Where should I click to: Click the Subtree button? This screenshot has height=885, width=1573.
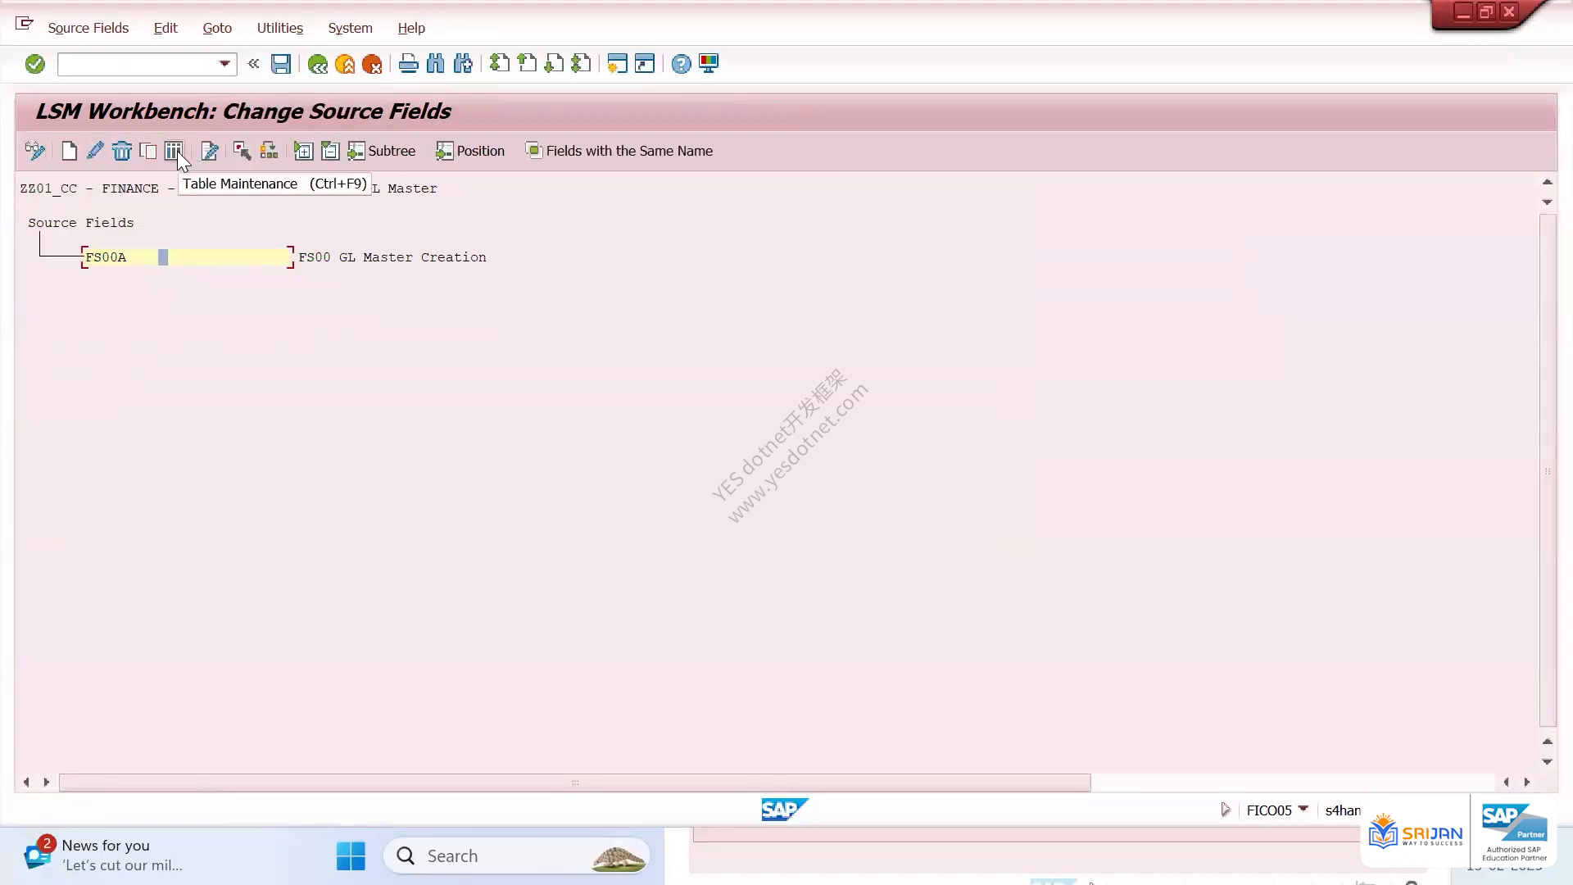click(x=381, y=151)
